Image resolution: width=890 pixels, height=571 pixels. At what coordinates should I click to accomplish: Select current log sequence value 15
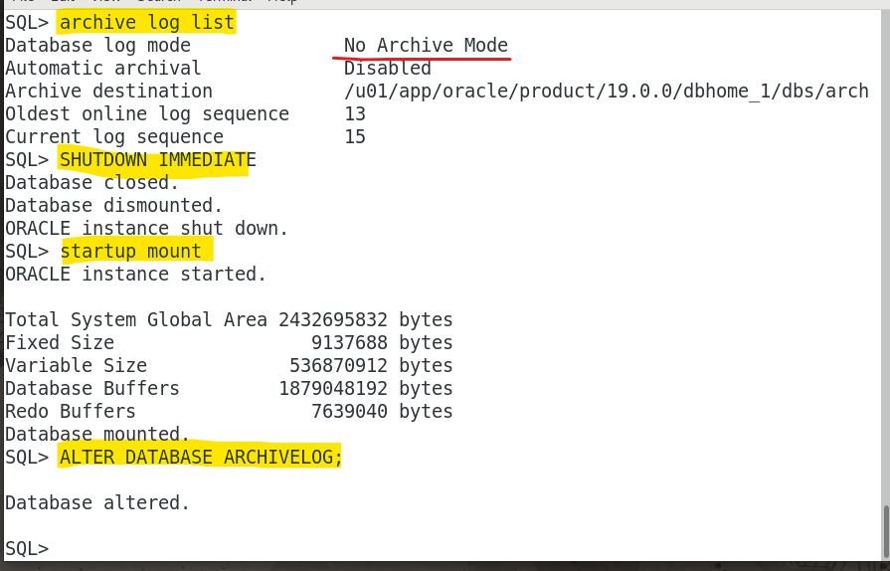tap(355, 137)
